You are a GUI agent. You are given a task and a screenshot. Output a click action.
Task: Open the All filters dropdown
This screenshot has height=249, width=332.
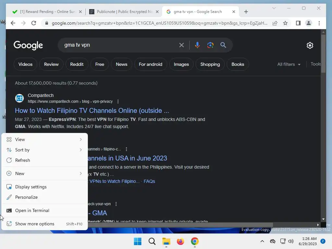[x=289, y=65]
